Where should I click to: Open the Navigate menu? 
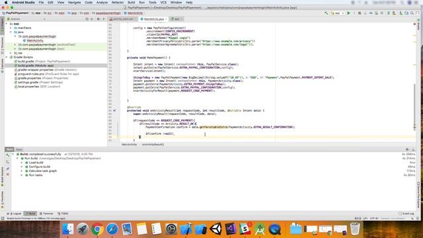tap(74, 3)
